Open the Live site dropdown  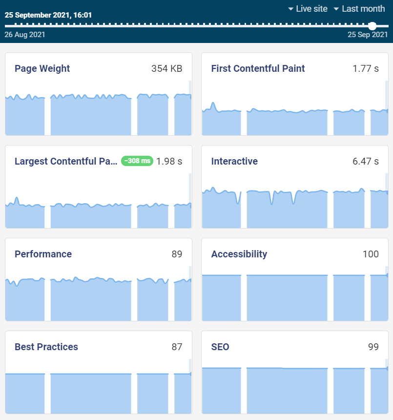[x=312, y=8]
